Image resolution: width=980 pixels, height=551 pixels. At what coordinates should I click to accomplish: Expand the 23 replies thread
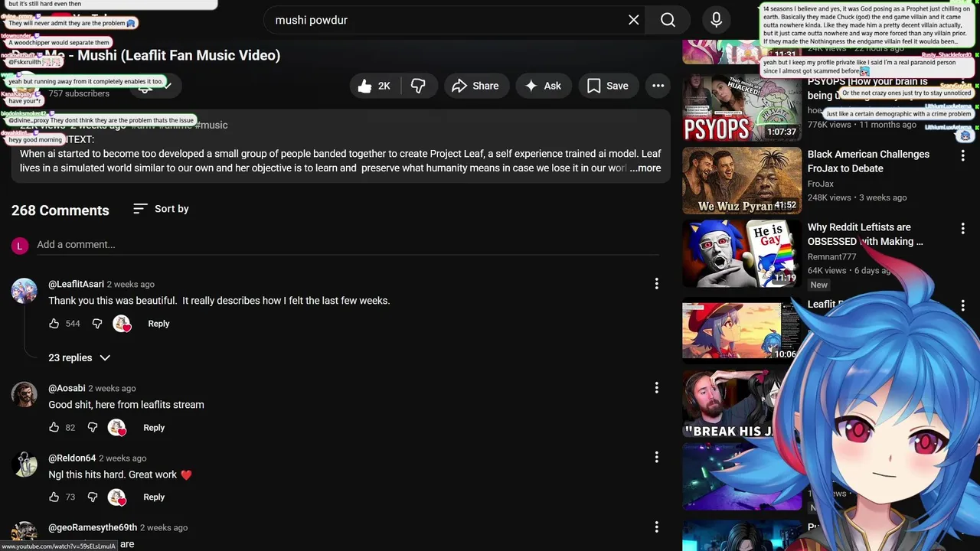point(80,358)
